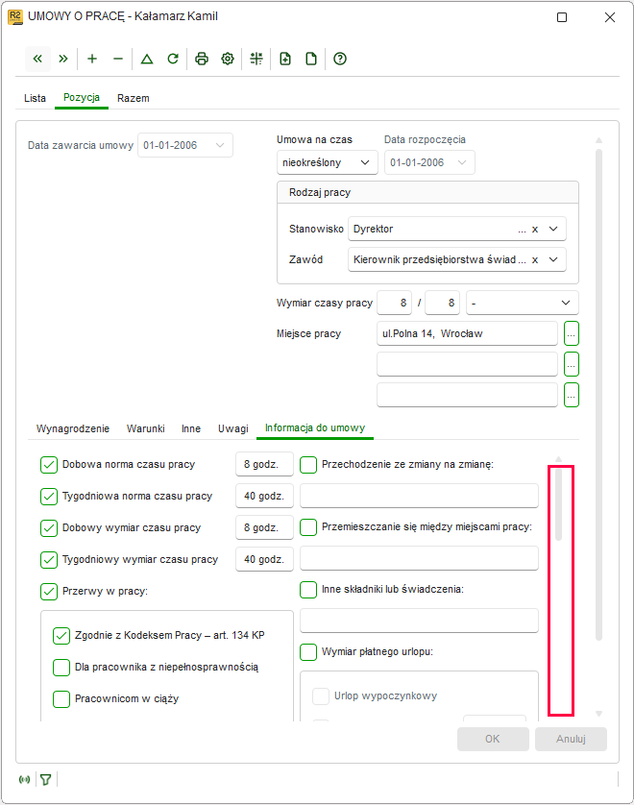Enable Dla pracownika z niepełnosprawnością
The image size is (634, 805).
(x=61, y=668)
